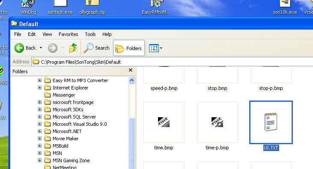
Task: Expand the MSBuild folder node
Action: point(39,146)
